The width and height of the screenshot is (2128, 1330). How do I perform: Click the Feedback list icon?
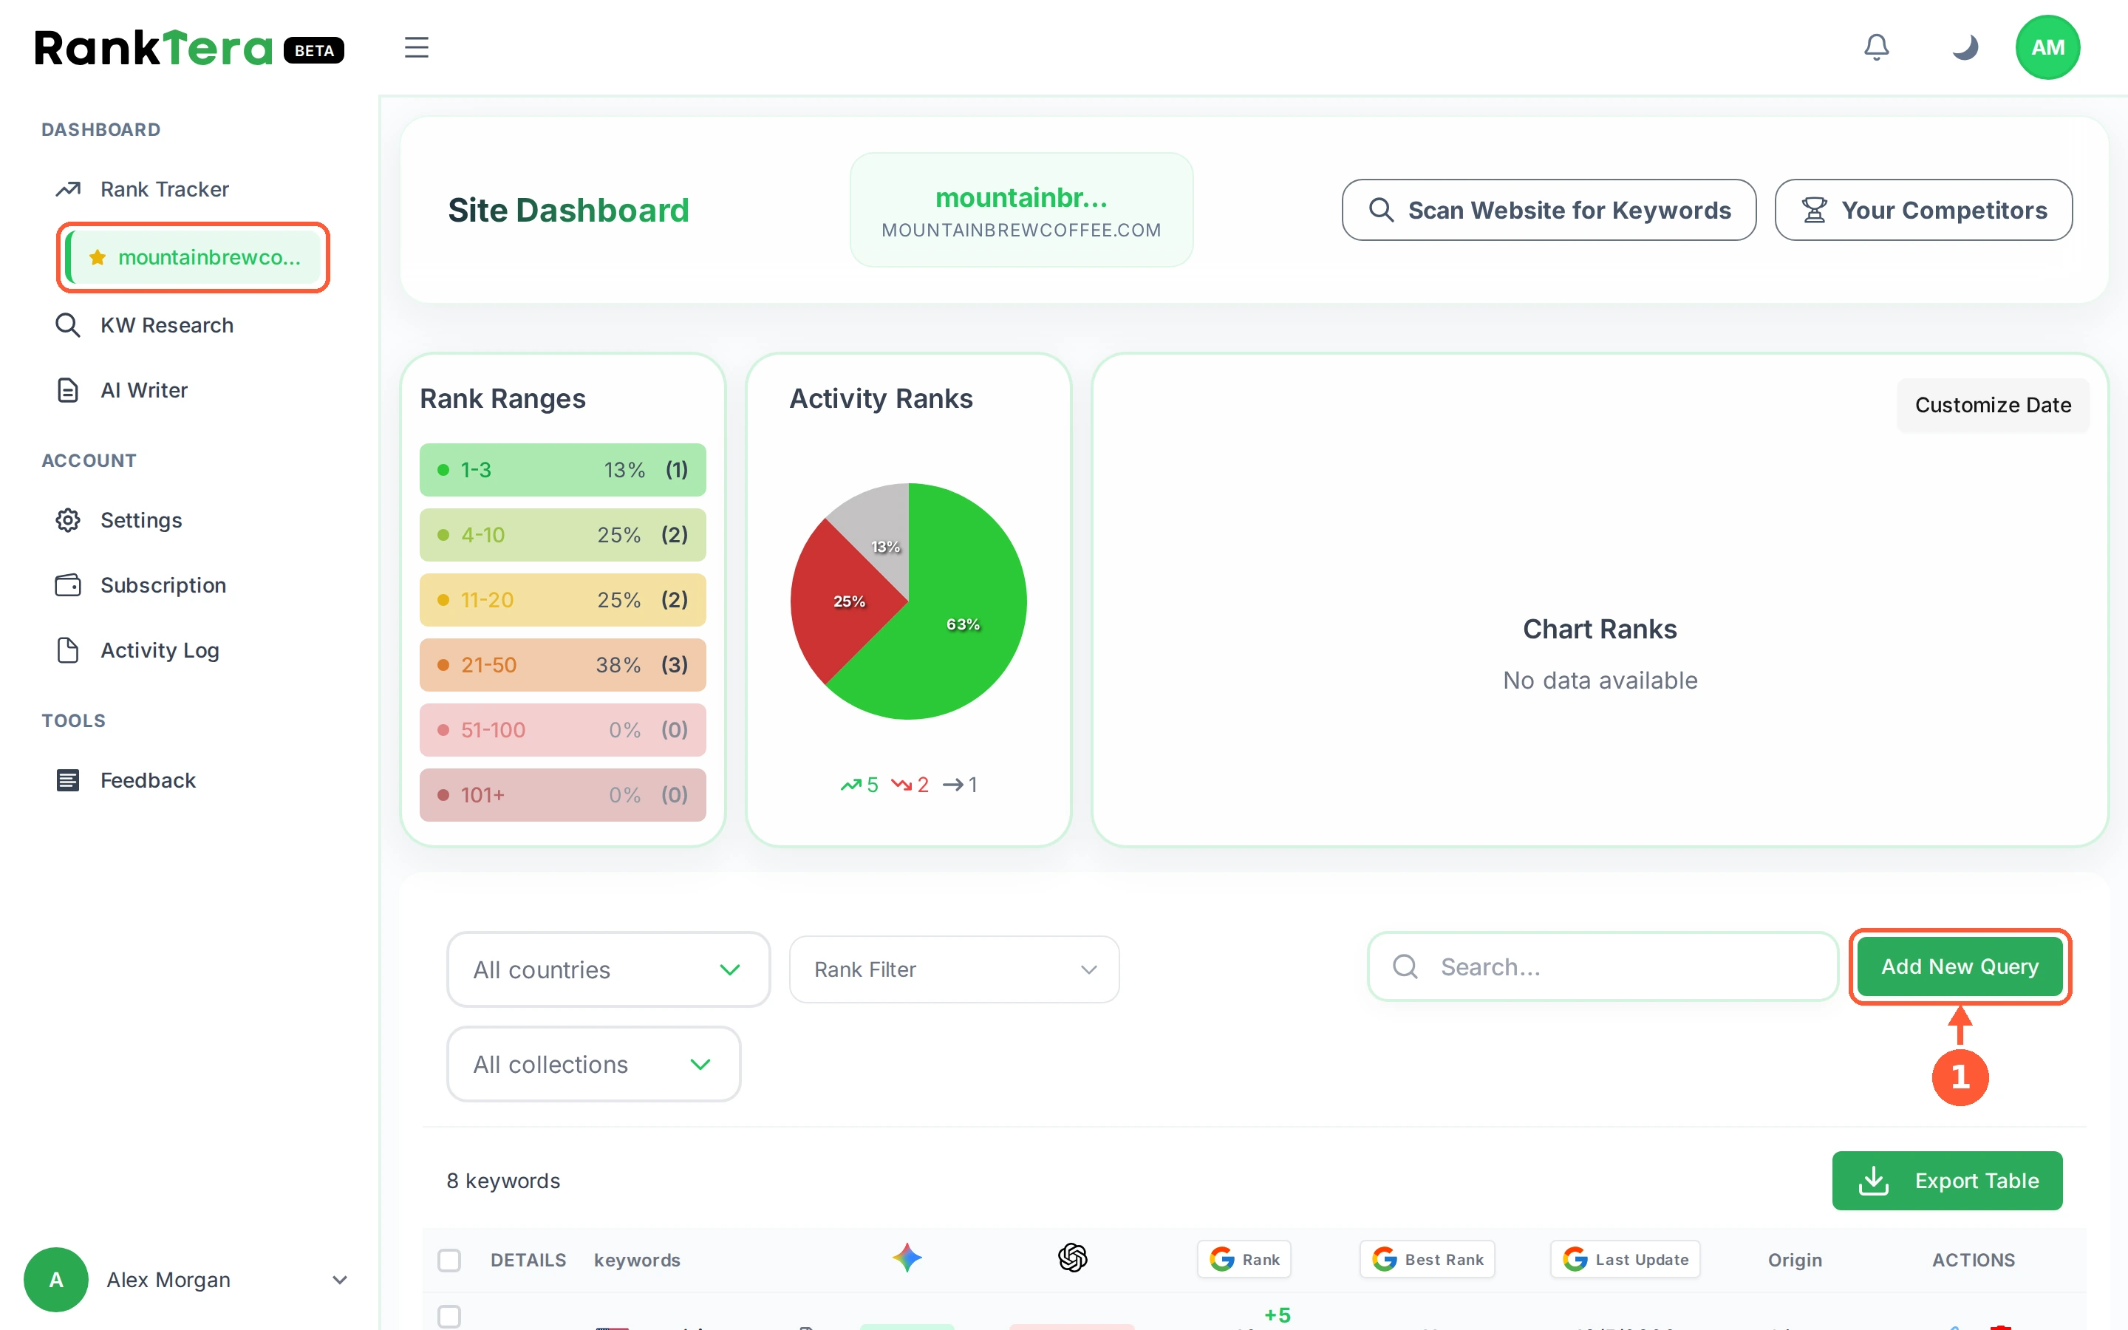pos(68,780)
